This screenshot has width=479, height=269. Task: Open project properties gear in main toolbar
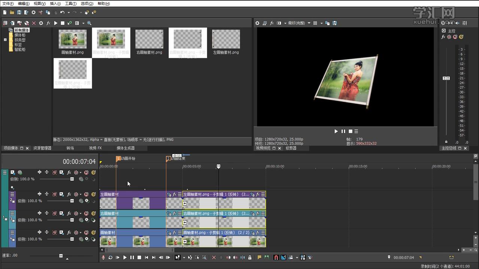[x=33, y=12]
